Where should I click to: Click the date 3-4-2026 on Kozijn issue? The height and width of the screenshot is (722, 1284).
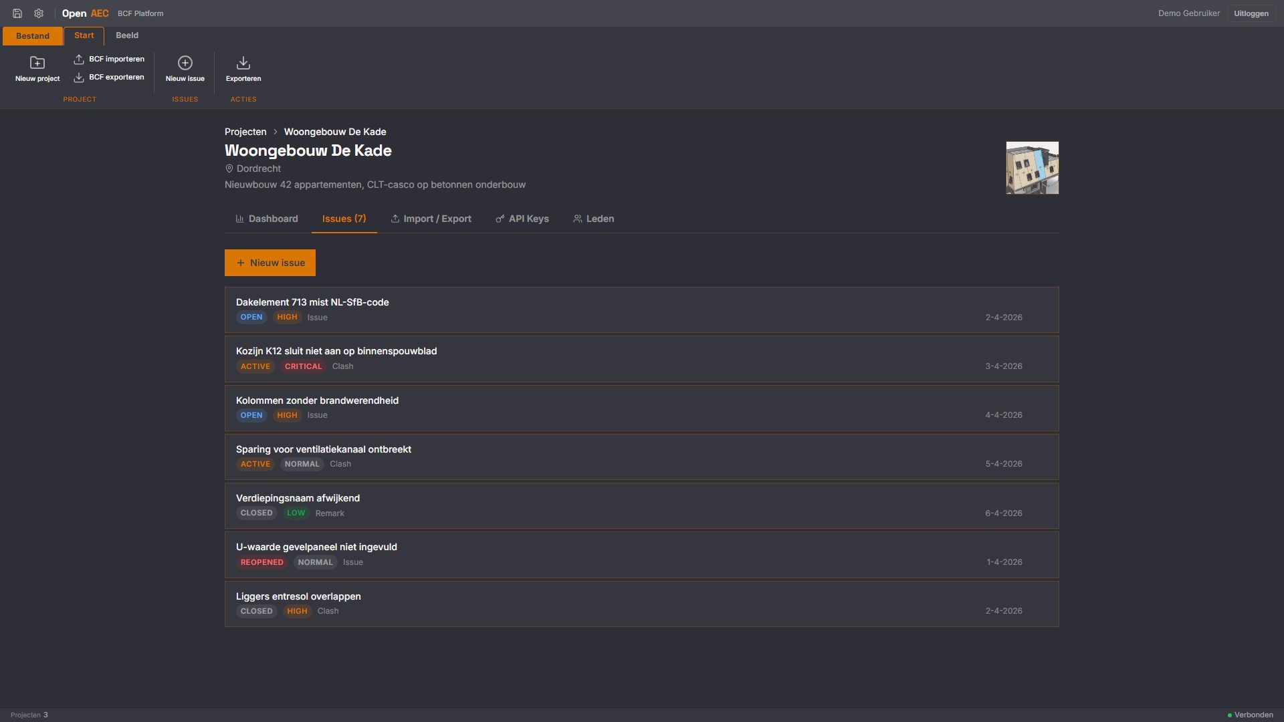[1003, 366]
